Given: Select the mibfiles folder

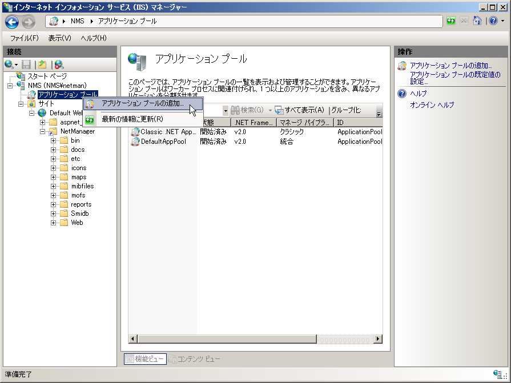Looking at the screenshot, I should [x=82, y=186].
